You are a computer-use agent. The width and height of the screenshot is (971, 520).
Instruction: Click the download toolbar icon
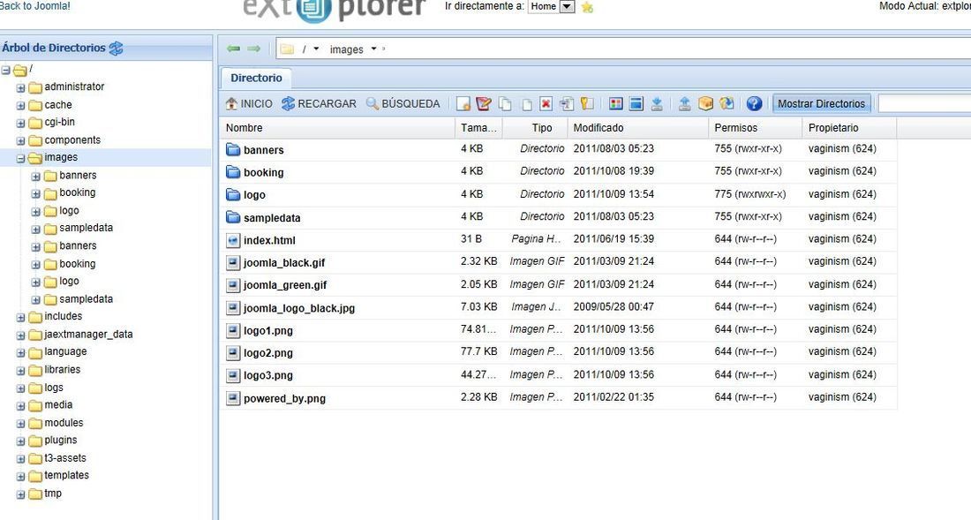click(657, 103)
